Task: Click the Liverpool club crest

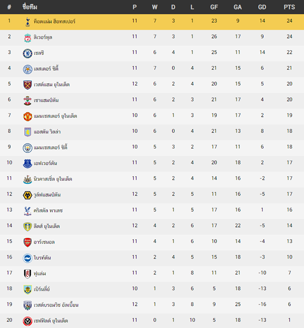Action: pyautogui.click(x=28, y=37)
